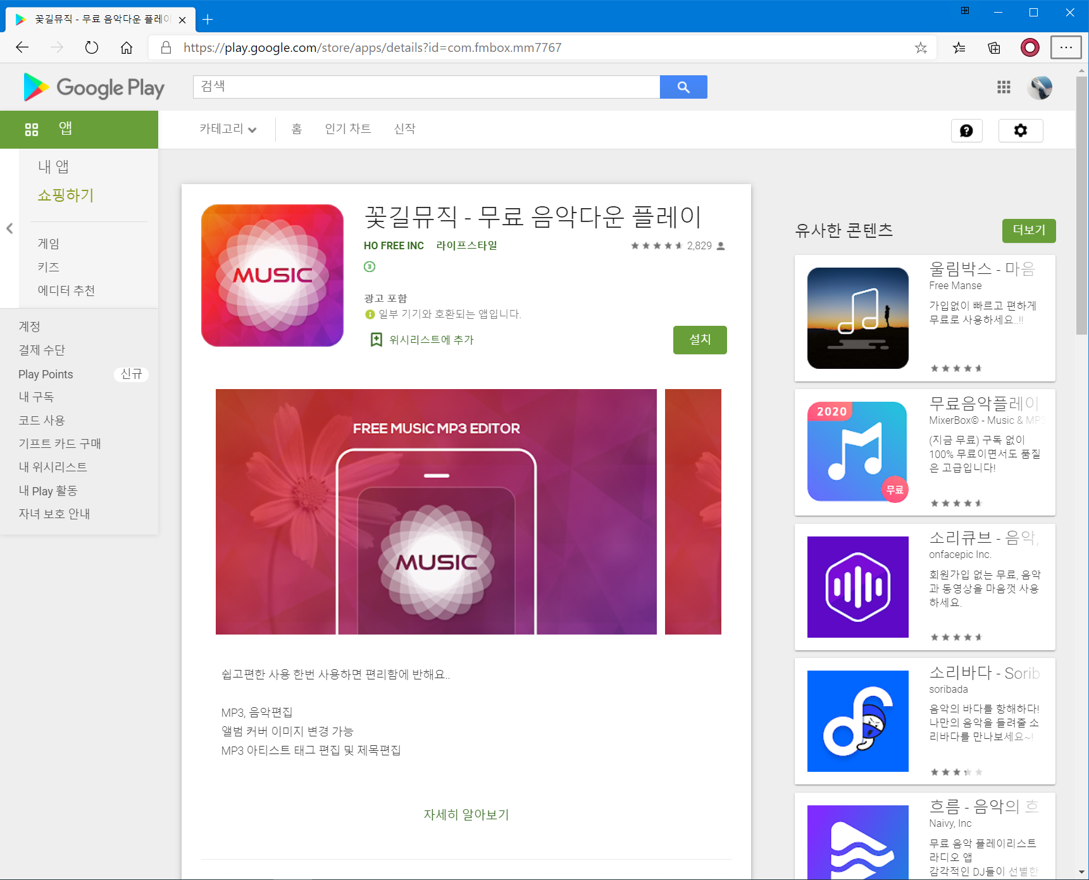Expand the 카테고리 dropdown

point(228,129)
